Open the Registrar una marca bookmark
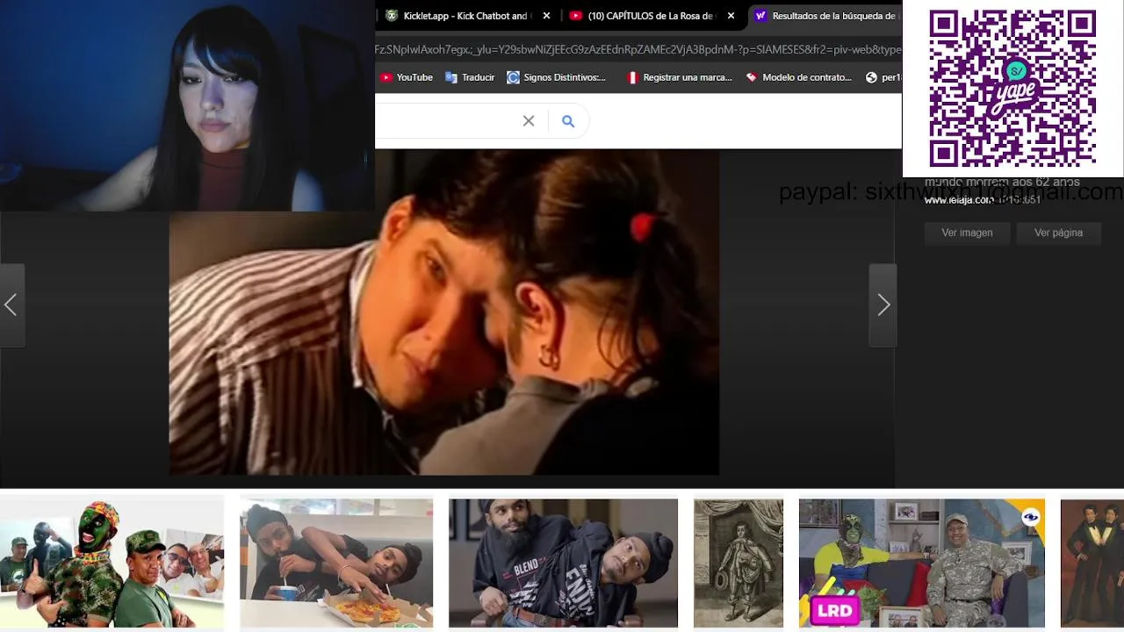The width and height of the screenshot is (1124, 632). 679,77
